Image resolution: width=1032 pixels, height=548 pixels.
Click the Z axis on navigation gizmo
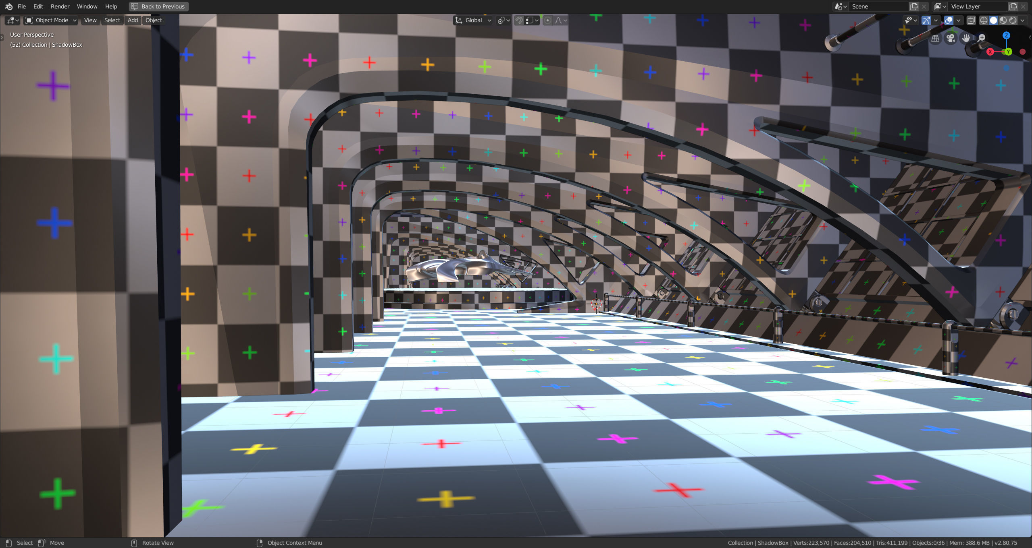[x=1006, y=35]
